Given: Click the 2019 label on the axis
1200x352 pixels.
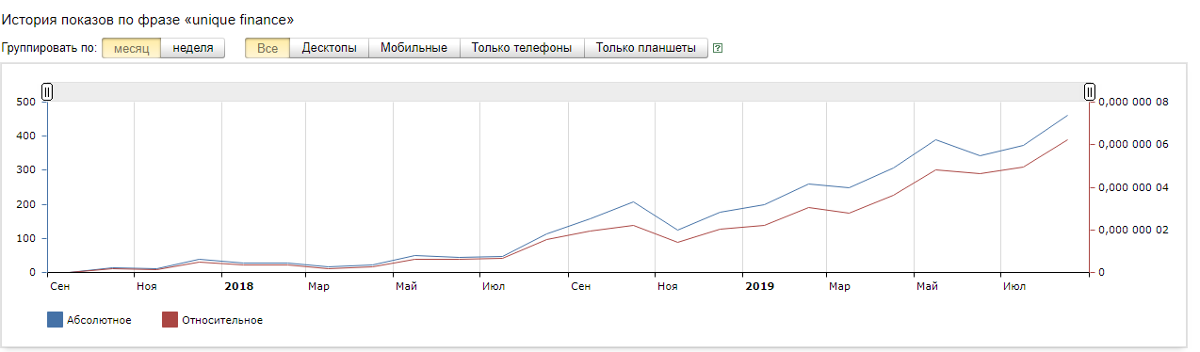Looking at the screenshot, I should coord(759,285).
